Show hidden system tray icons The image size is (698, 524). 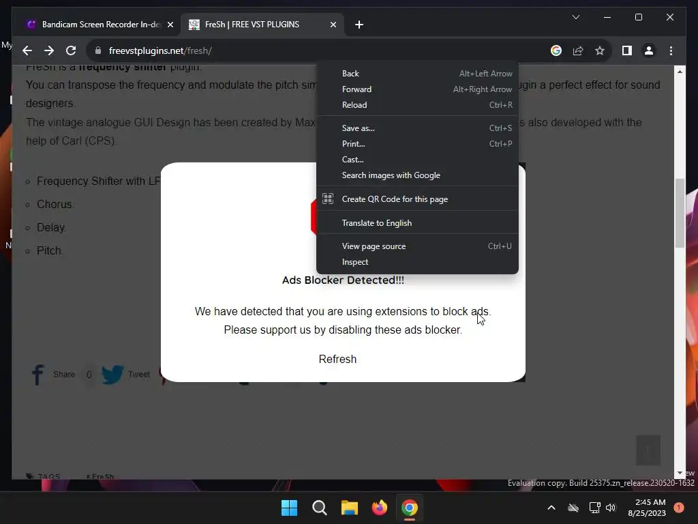[x=551, y=508]
